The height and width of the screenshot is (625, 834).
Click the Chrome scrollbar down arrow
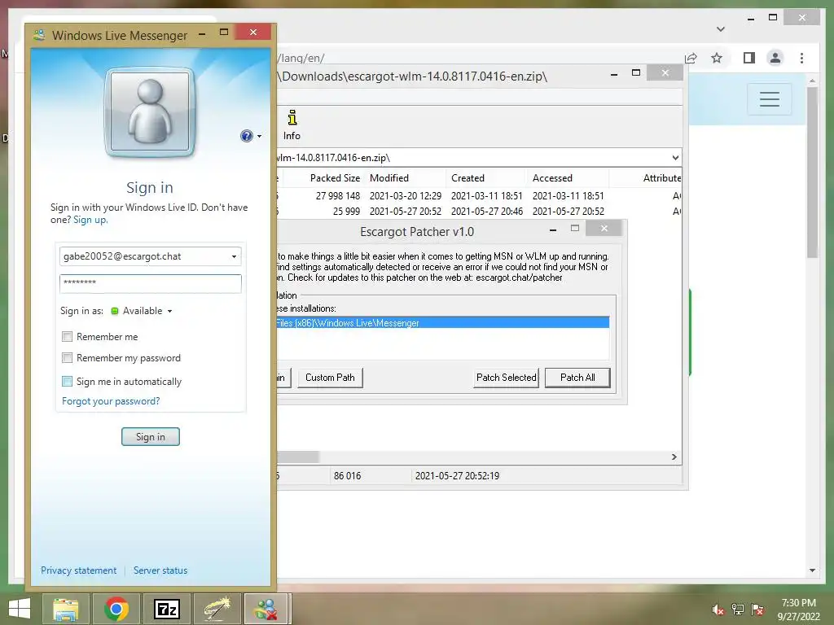pyautogui.click(x=812, y=570)
